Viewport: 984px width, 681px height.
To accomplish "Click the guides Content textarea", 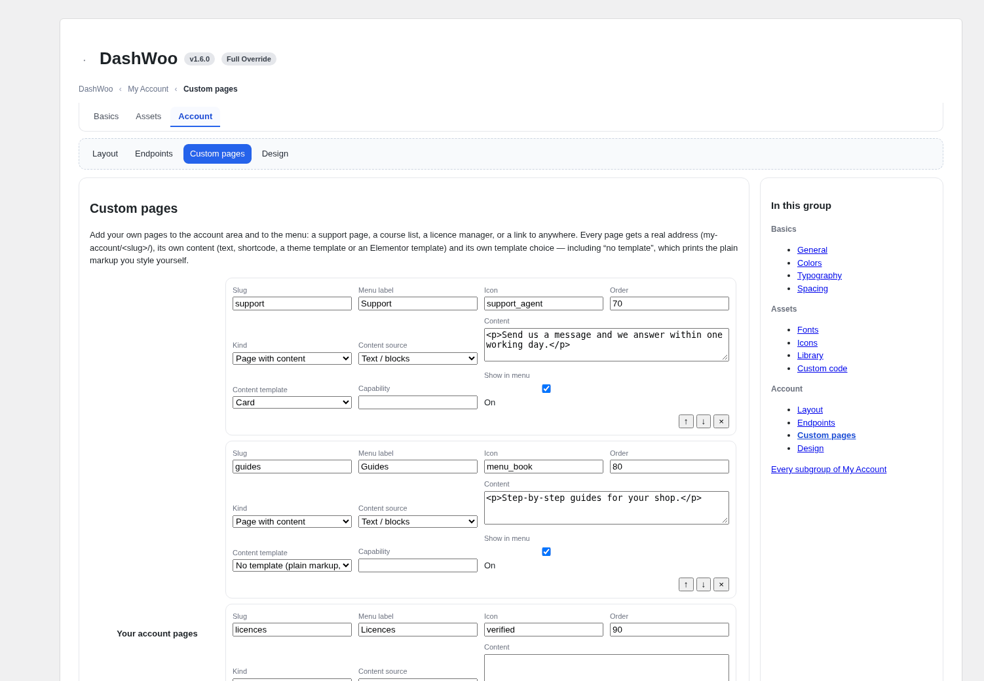I will coord(607,507).
